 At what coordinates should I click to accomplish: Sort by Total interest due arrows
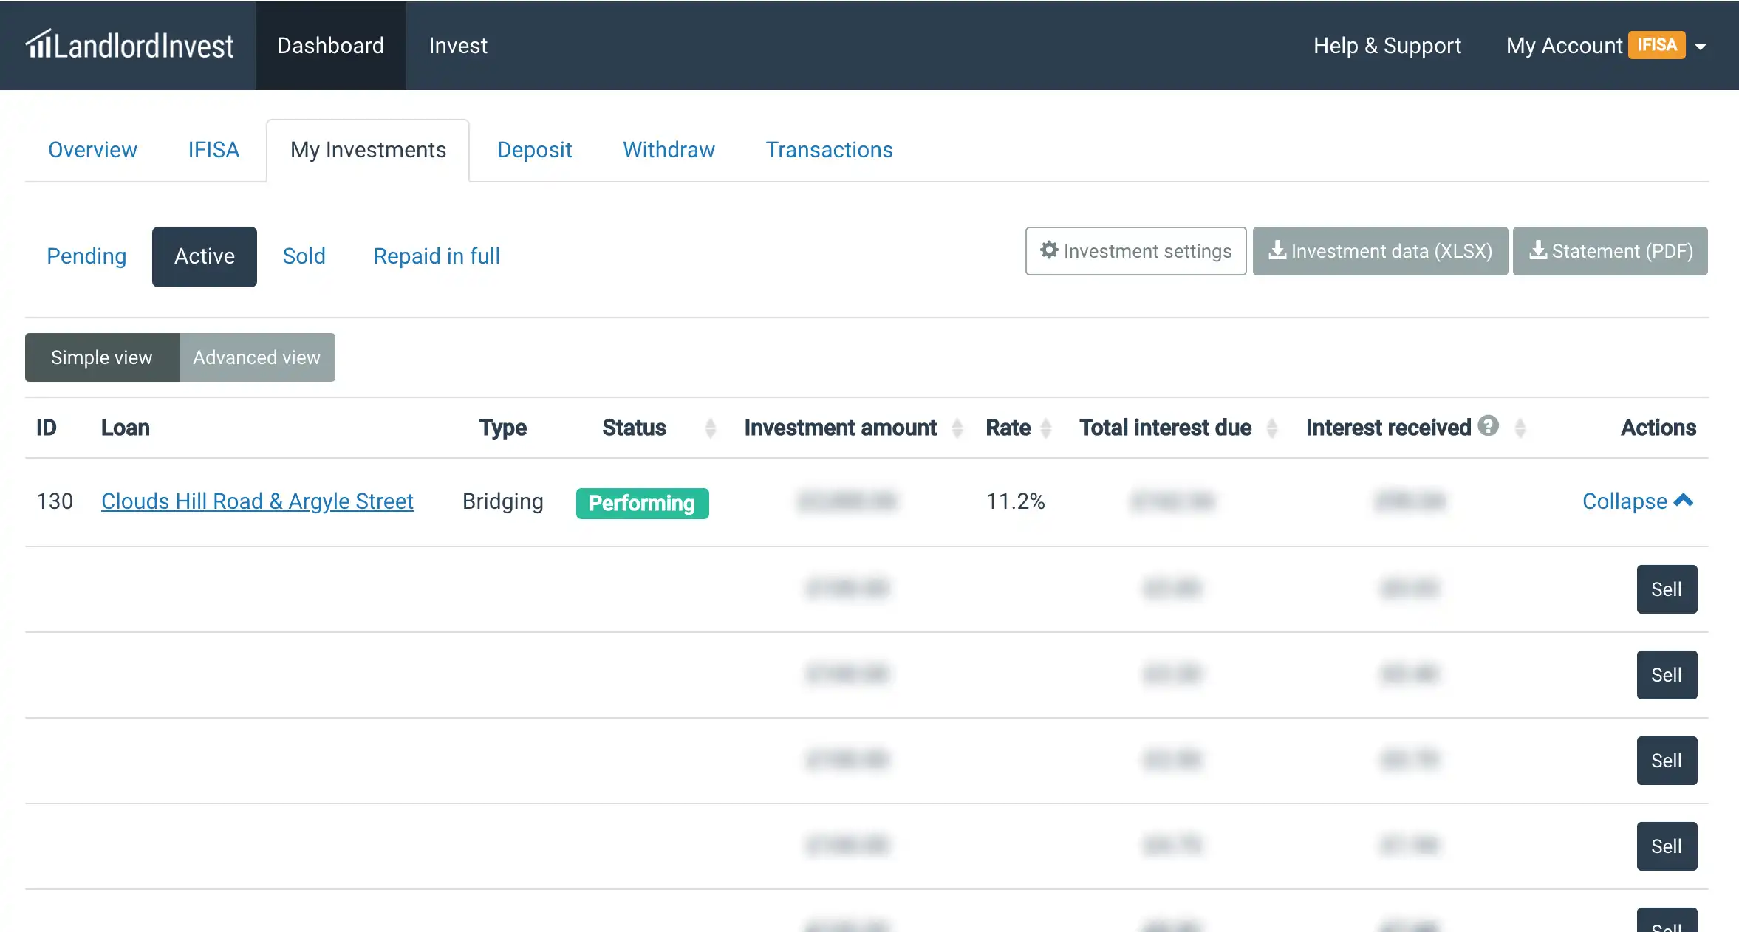(1272, 428)
